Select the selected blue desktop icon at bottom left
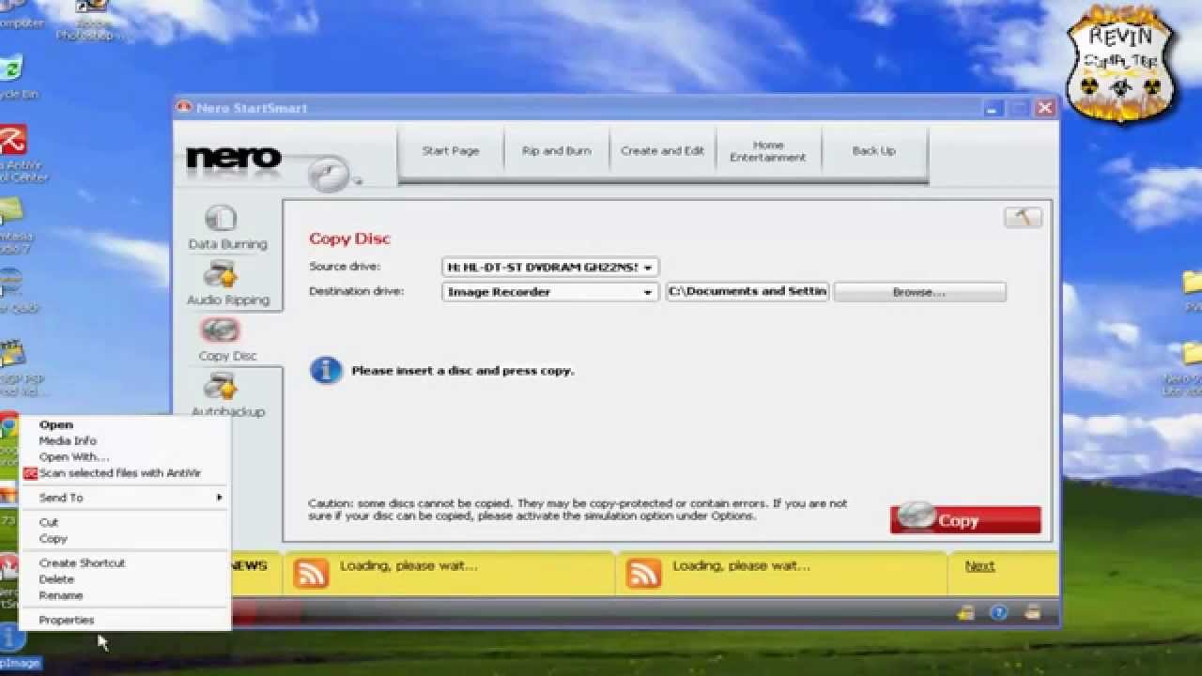The width and height of the screenshot is (1202, 676). coord(11,638)
